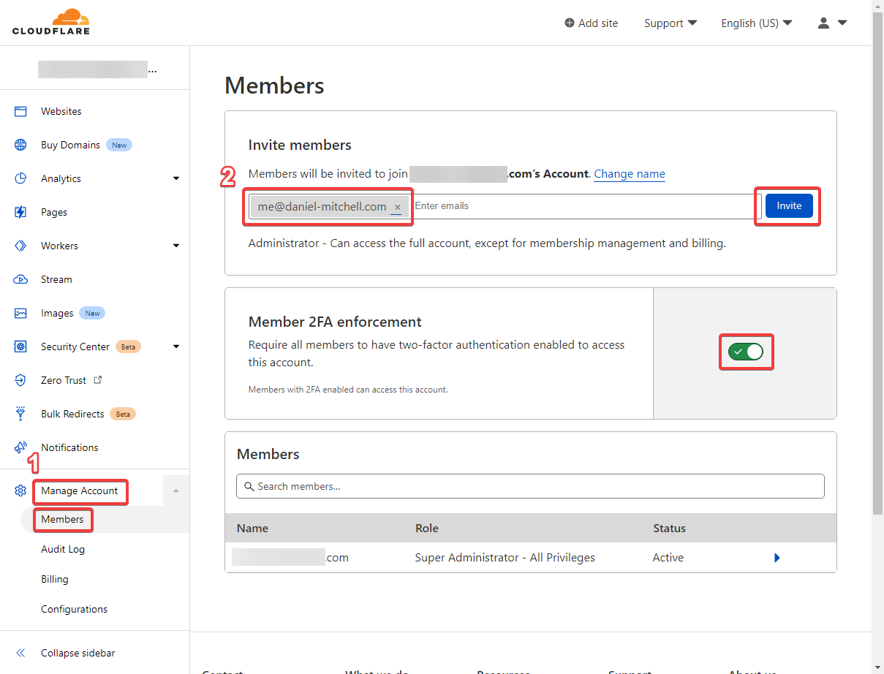Click the Analytics pie chart icon
This screenshot has width=884, height=674.
20,178
